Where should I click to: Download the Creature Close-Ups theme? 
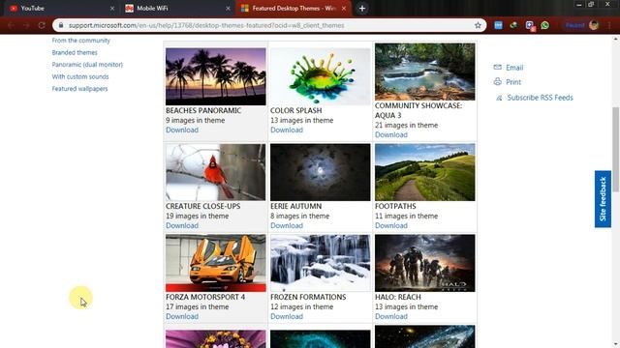point(182,225)
